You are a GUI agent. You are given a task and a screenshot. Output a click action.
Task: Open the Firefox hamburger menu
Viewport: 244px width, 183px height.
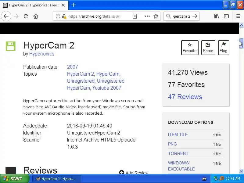point(238,16)
